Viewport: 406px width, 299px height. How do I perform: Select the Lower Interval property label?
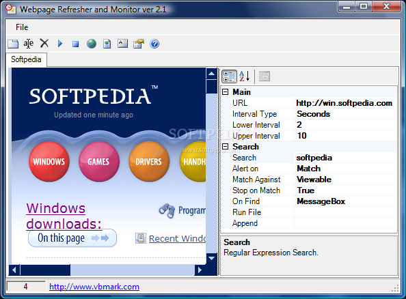(x=256, y=125)
